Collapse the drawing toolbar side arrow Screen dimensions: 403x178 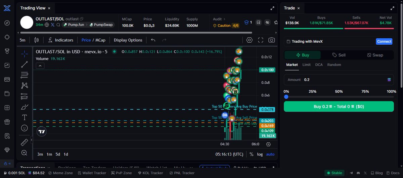31,140
